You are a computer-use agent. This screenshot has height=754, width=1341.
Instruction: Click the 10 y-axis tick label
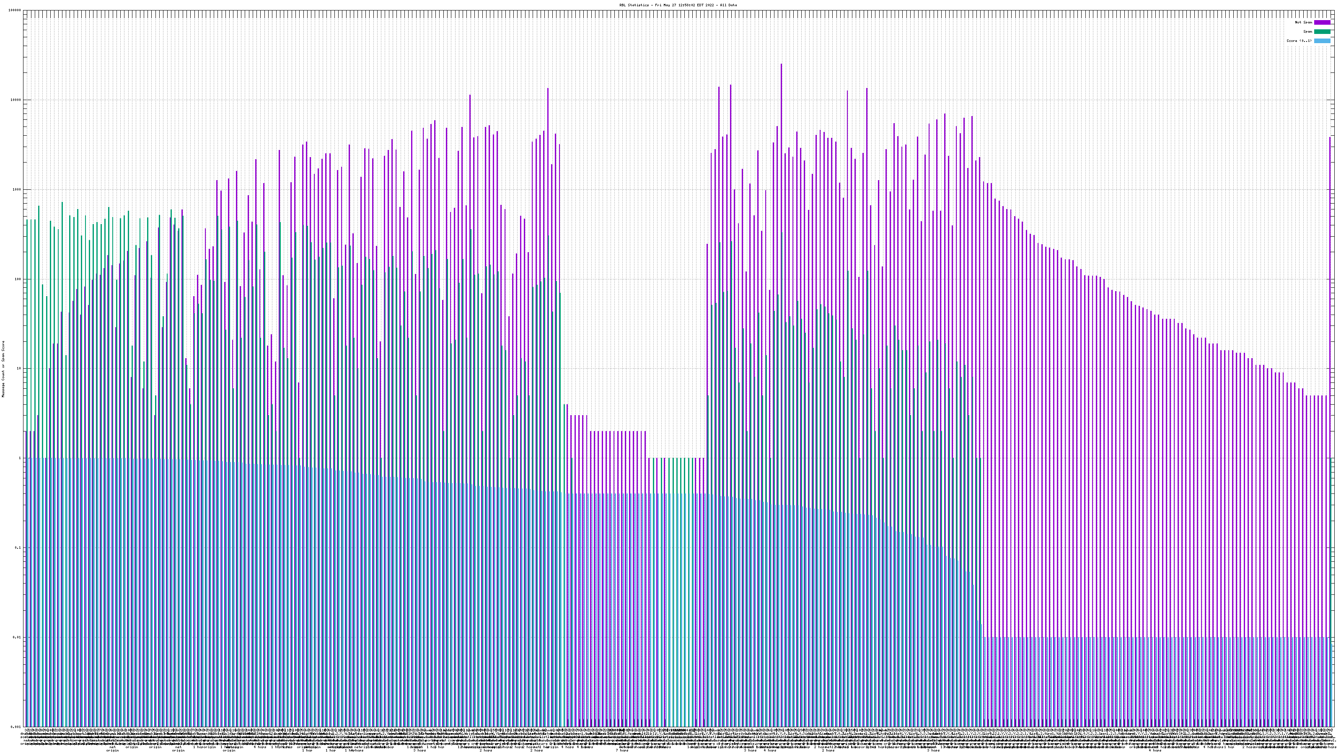point(19,369)
